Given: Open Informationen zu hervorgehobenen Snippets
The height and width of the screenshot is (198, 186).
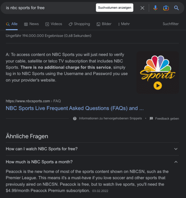Looking at the screenshot, I should (x=110, y=119).
